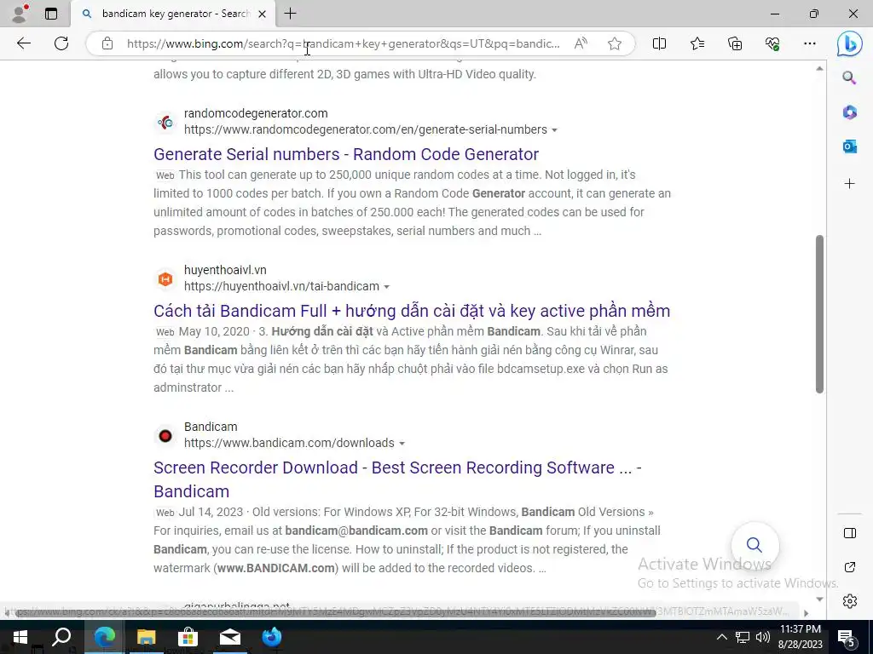
Task: Close the bandicam key generator tab
Action: point(263,14)
